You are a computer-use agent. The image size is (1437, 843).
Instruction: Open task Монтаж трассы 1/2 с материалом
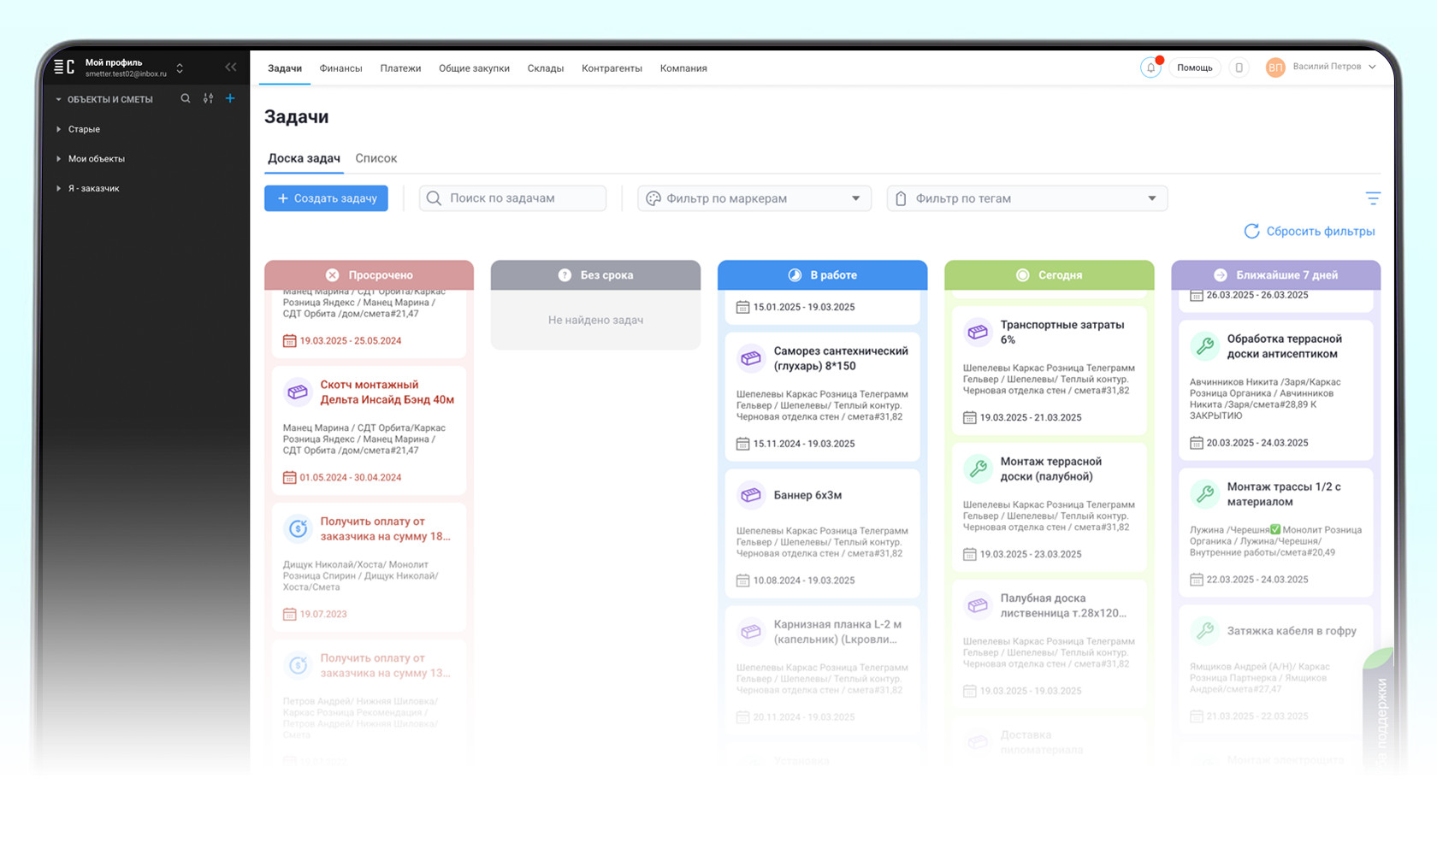click(x=1284, y=494)
